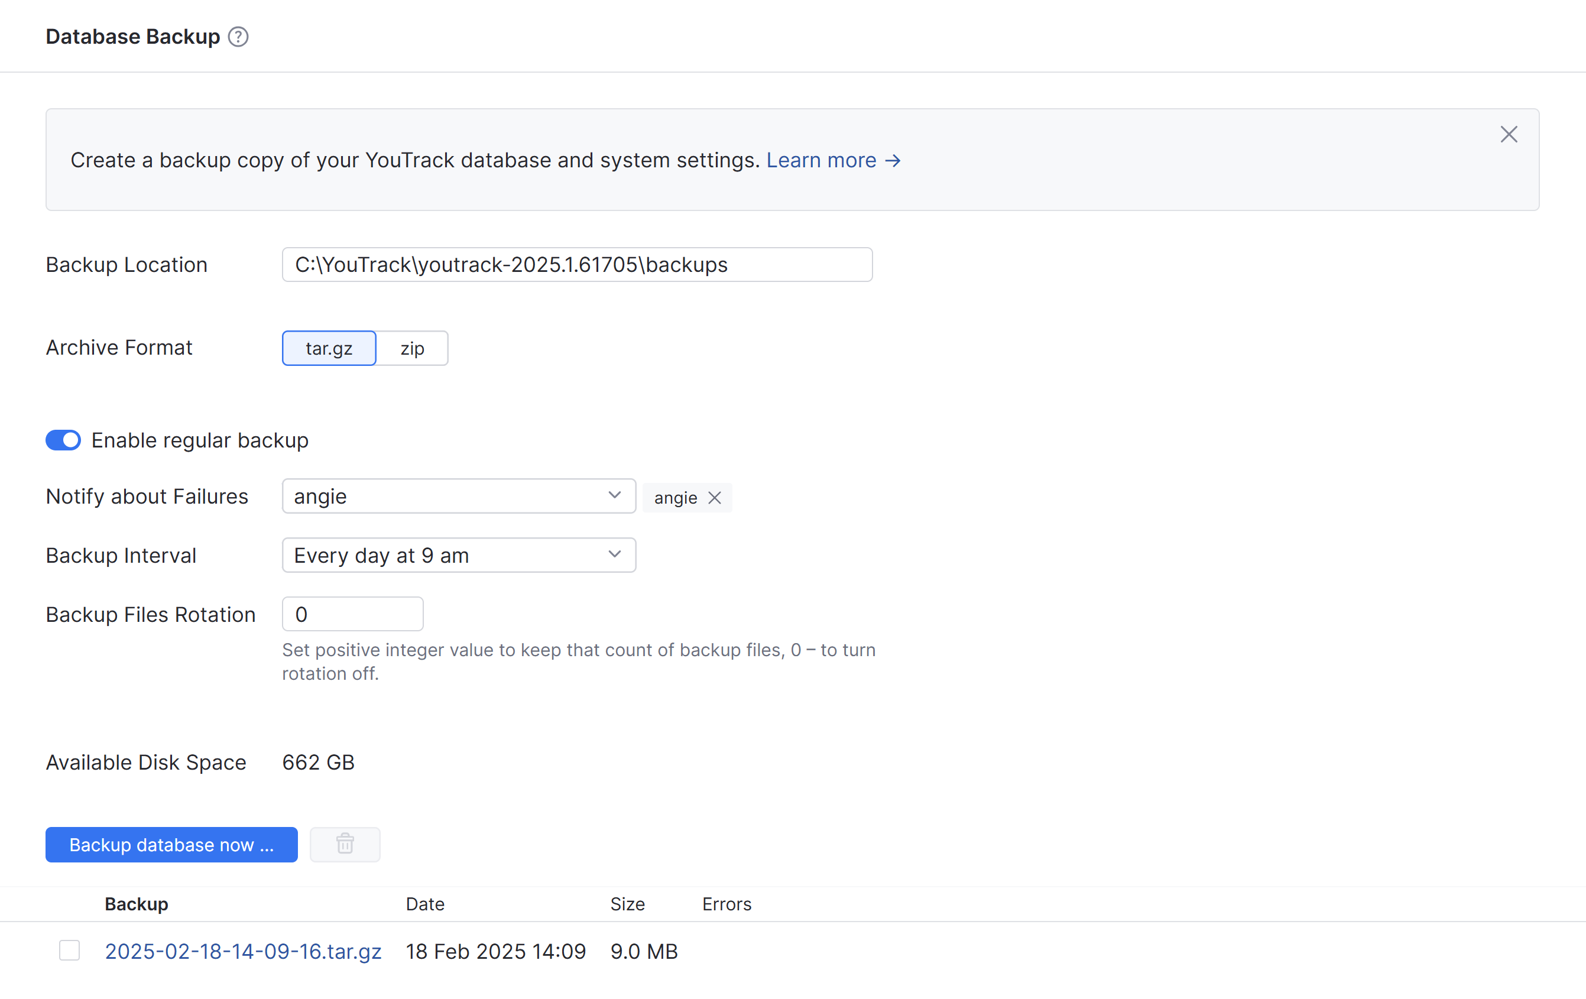Click Backup database now button
Image resolution: width=1586 pixels, height=999 pixels.
tap(171, 844)
